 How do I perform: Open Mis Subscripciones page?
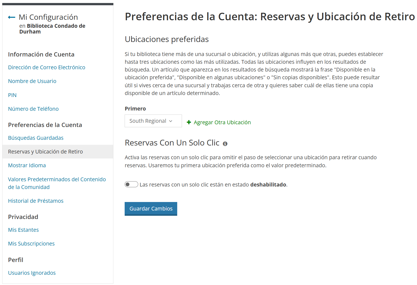[31, 244]
